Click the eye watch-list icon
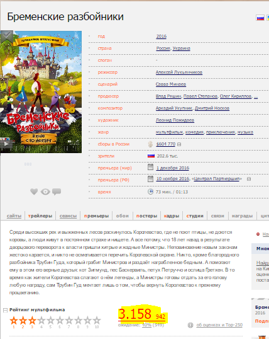Image resolution: width=269 pixels, height=339 pixels. pos(45,192)
